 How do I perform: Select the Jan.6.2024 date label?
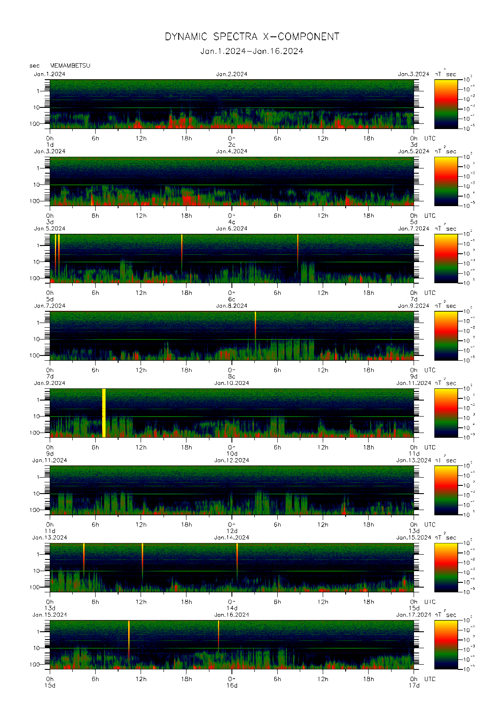[x=232, y=229]
